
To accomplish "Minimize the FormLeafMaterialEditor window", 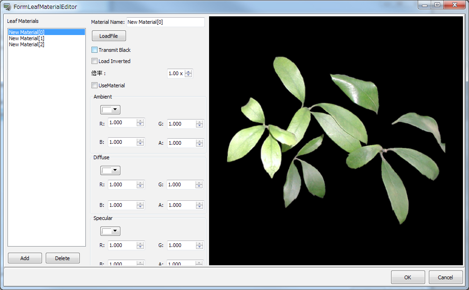I will click(x=424, y=5).
